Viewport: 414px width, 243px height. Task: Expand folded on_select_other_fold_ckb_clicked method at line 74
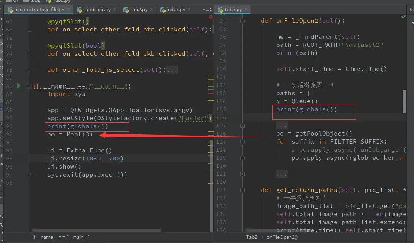[x=29, y=54]
